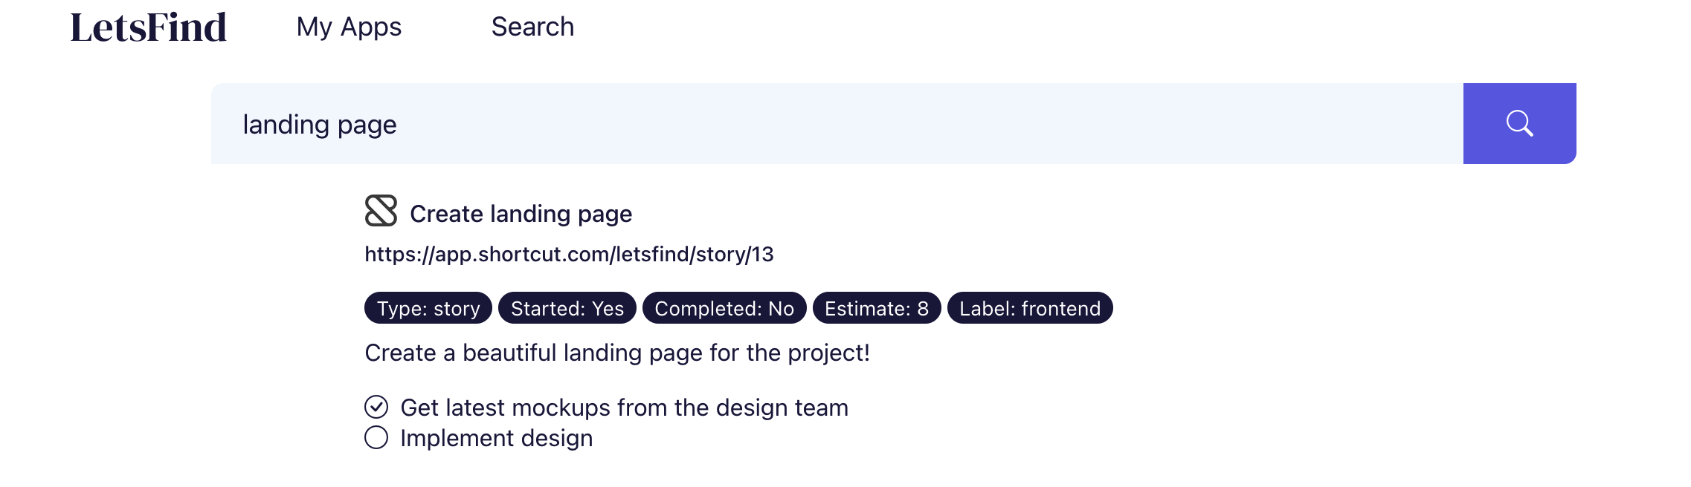Toggle the 'Completed: No' status badge
This screenshot has height=487, width=1691.
coord(725,309)
